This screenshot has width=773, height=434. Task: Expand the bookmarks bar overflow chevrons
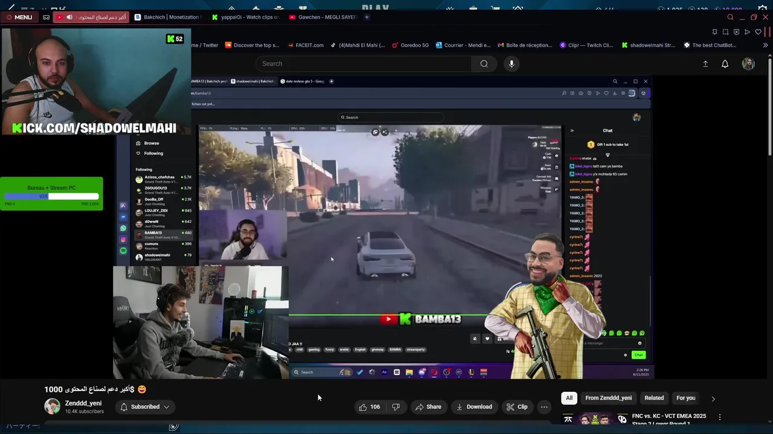(766, 45)
